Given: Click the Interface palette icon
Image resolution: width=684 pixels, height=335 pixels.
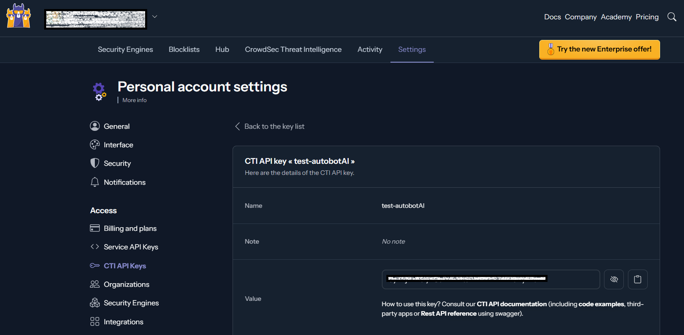Looking at the screenshot, I should click(x=95, y=144).
